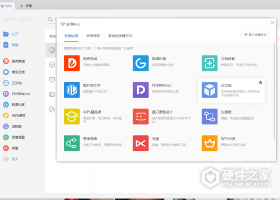Click the 稻壳商城 title text in app center
This screenshot has width=280, height=200.
[x=90, y=59]
